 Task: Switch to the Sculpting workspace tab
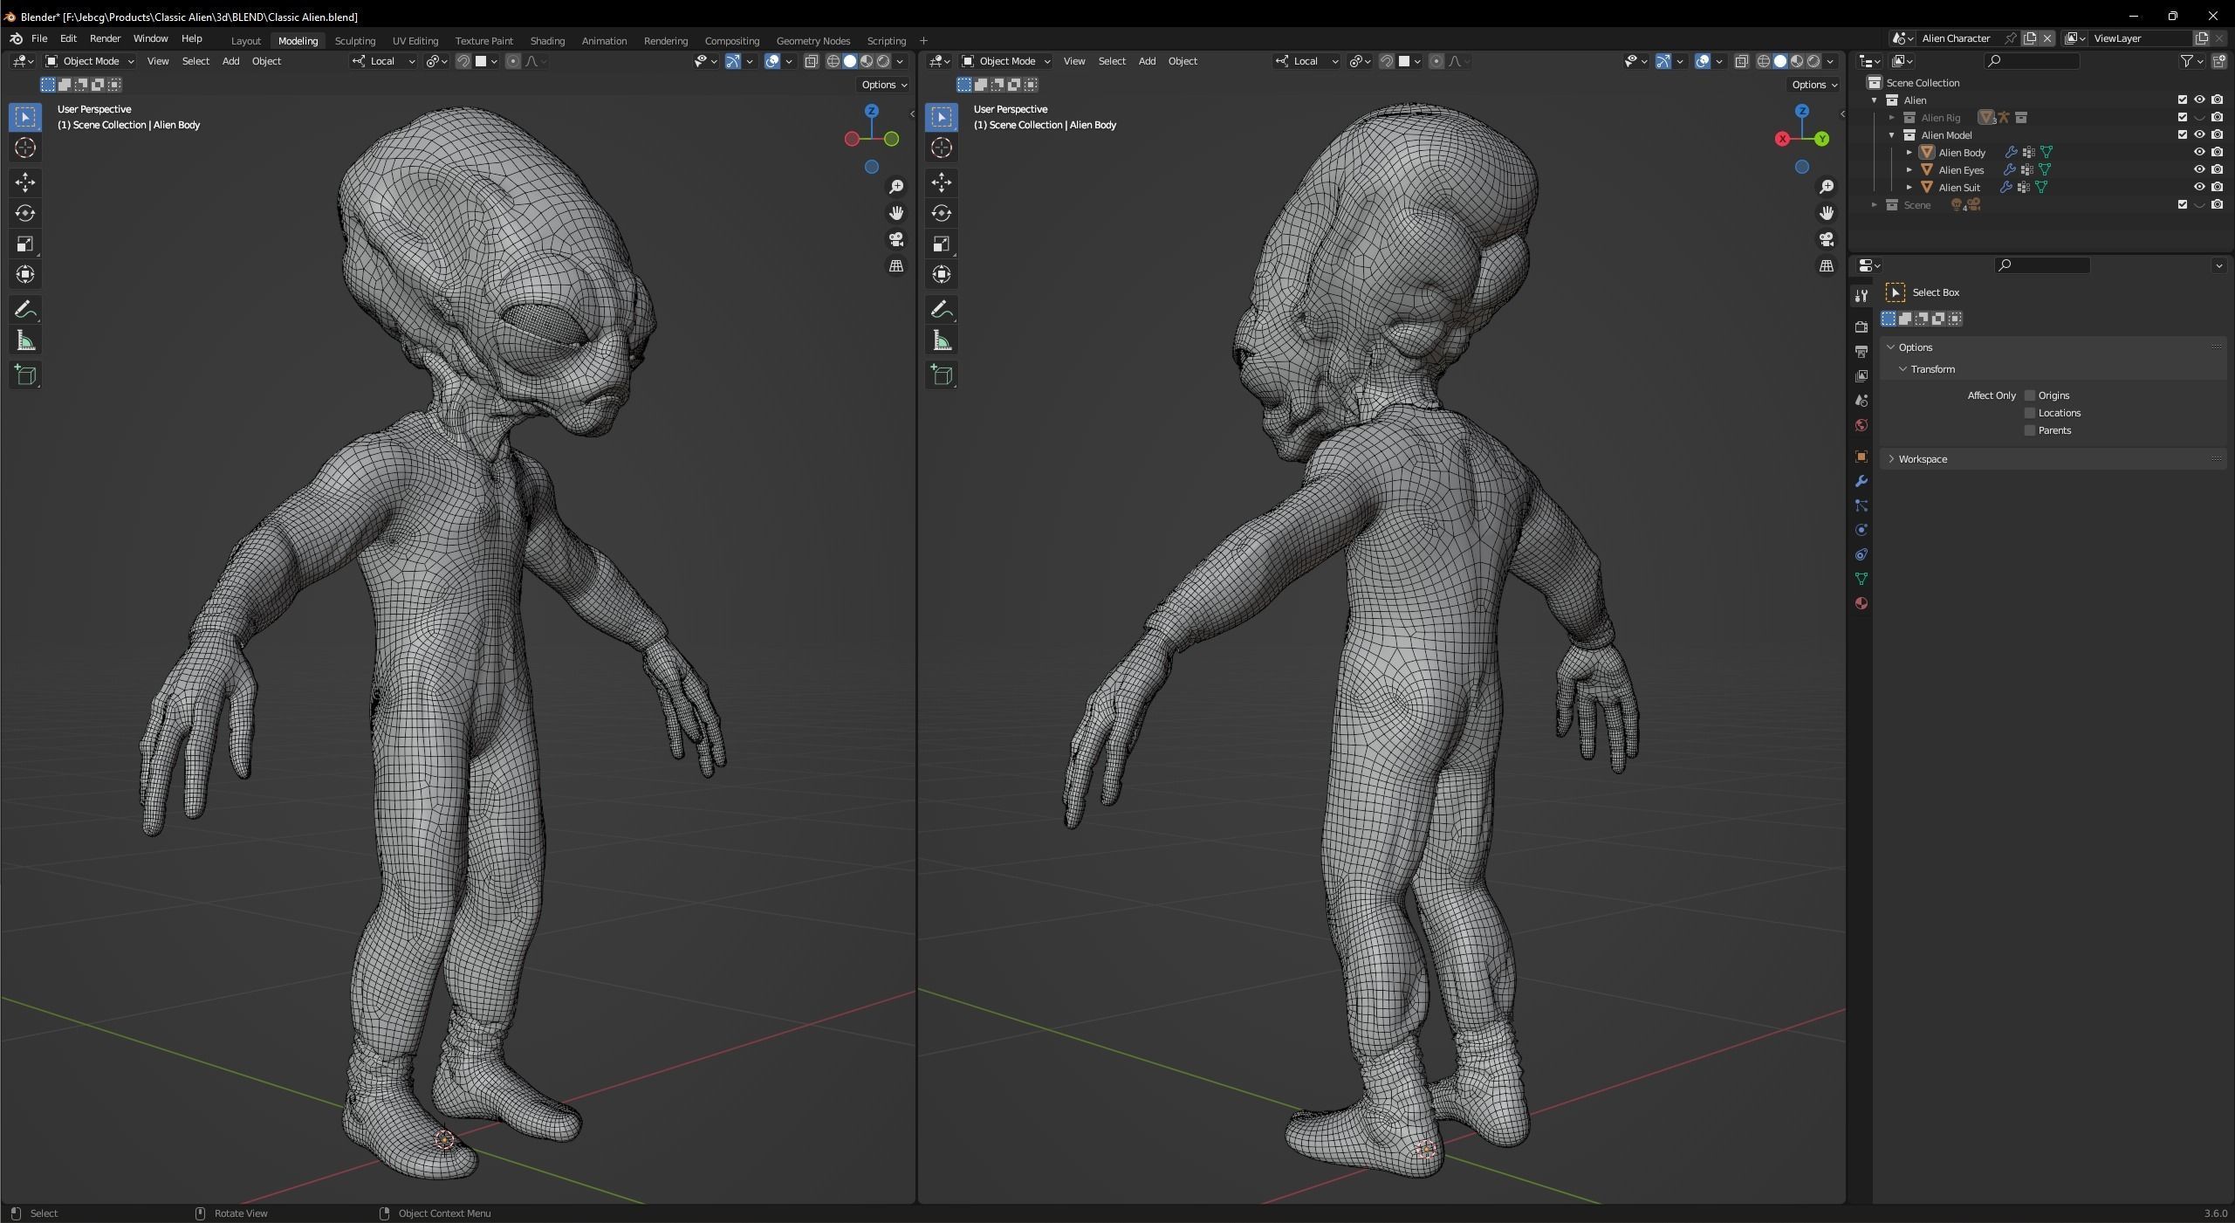coord(355,41)
